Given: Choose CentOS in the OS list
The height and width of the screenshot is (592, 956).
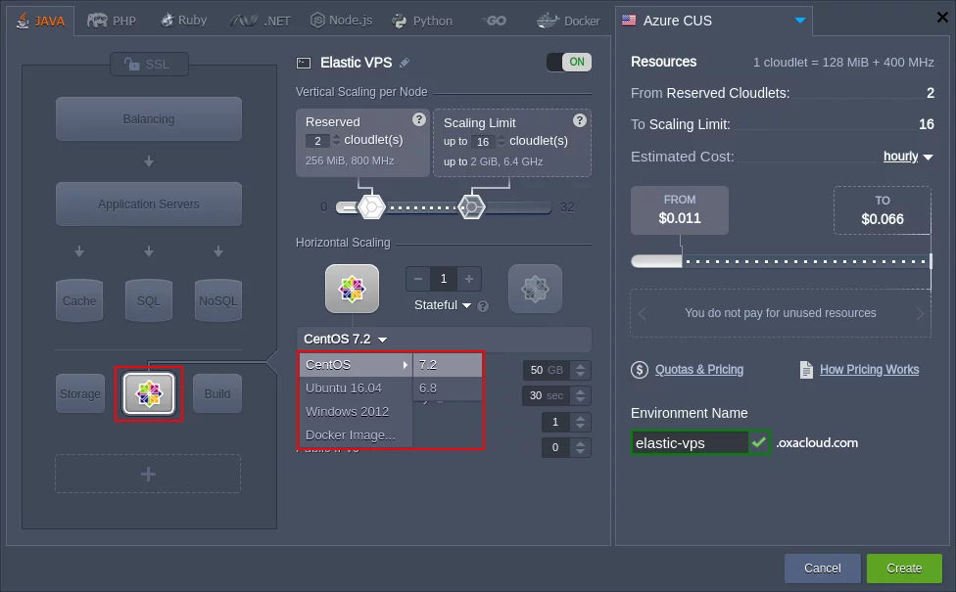Looking at the screenshot, I should coord(356,364).
